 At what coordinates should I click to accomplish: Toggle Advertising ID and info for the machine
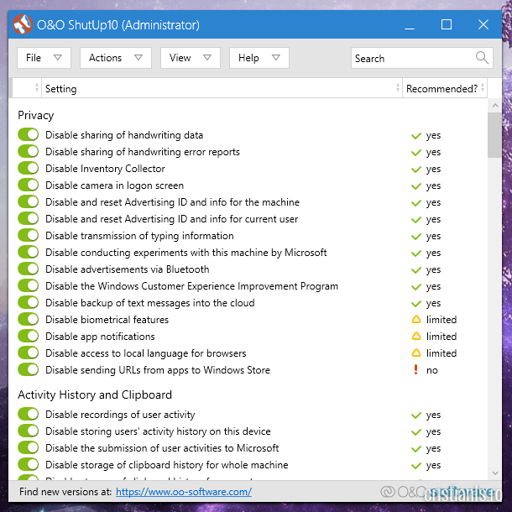tap(28, 201)
